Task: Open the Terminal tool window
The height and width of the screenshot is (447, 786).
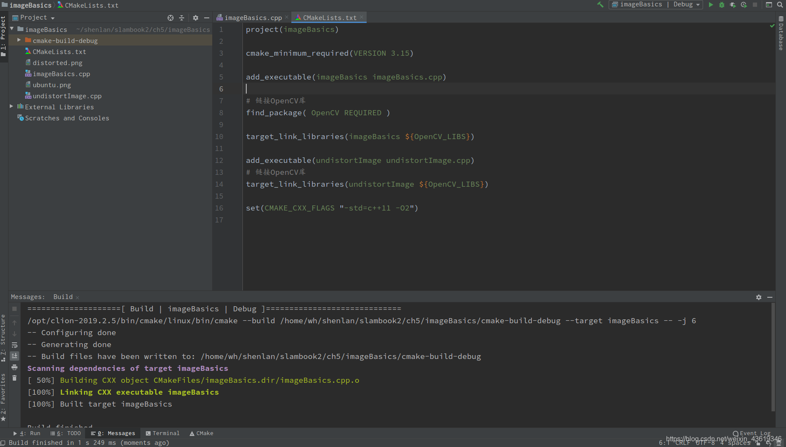Action: tap(162, 433)
